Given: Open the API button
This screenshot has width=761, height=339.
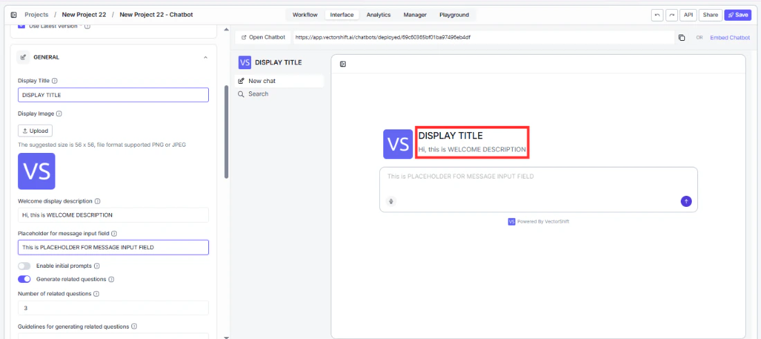Looking at the screenshot, I should pos(688,15).
